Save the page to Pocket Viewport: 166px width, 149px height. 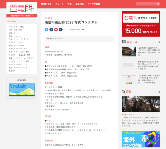click(56, 30)
